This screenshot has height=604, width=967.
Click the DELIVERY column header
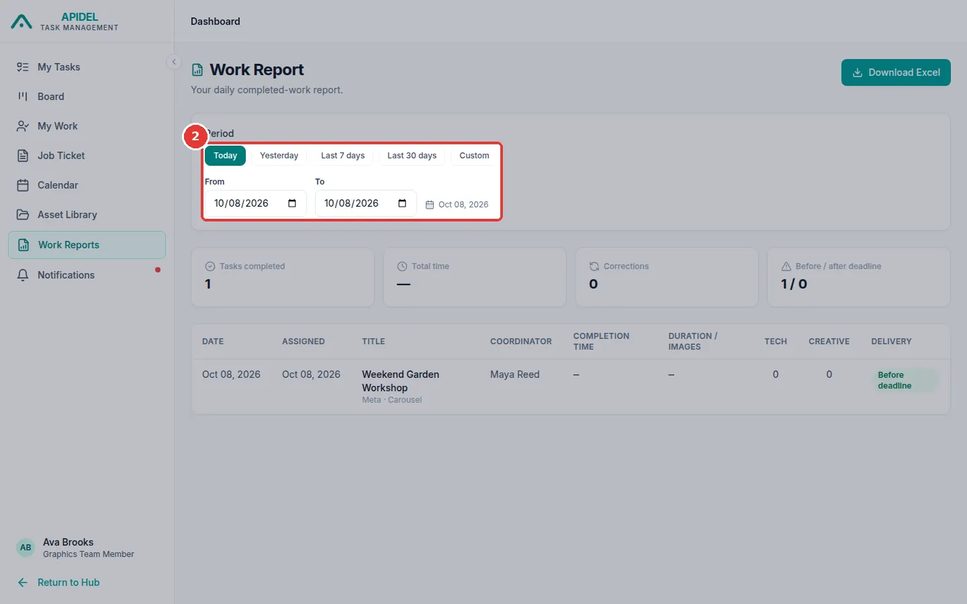click(891, 342)
